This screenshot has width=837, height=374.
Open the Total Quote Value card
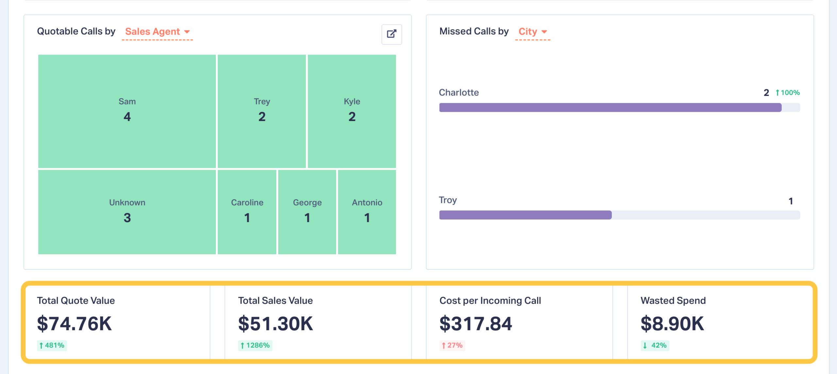pyautogui.click(x=118, y=322)
